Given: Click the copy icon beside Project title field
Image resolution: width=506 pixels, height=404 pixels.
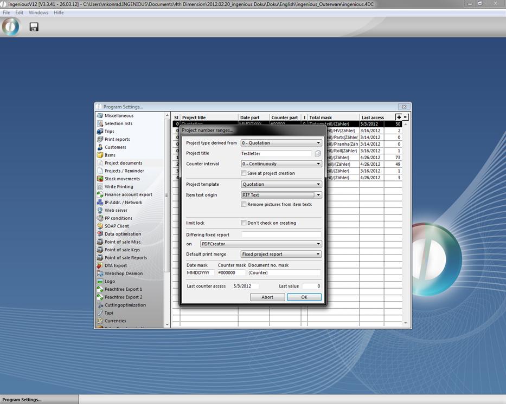Looking at the screenshot, I should click(x=318, y=154).
